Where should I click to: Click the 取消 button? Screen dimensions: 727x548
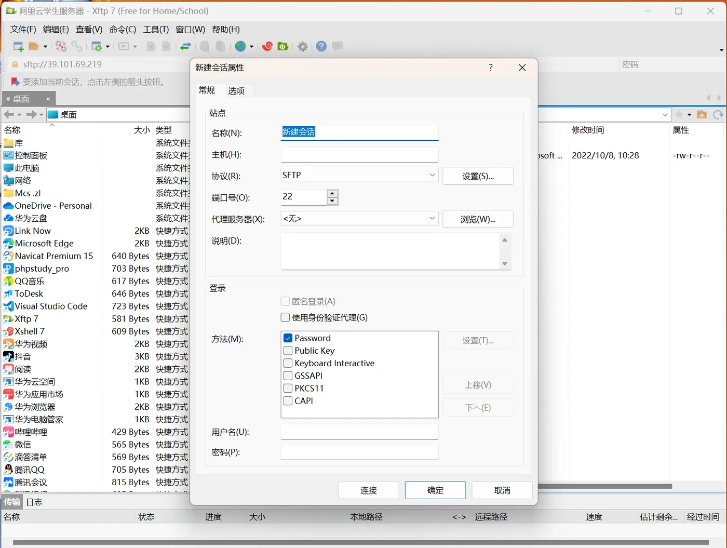[502, 490]
